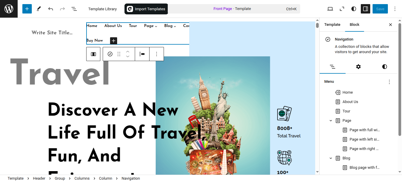This screenshot has width=402, height=182.
Task: Move block down with arrow
Action: pos(128,56)
